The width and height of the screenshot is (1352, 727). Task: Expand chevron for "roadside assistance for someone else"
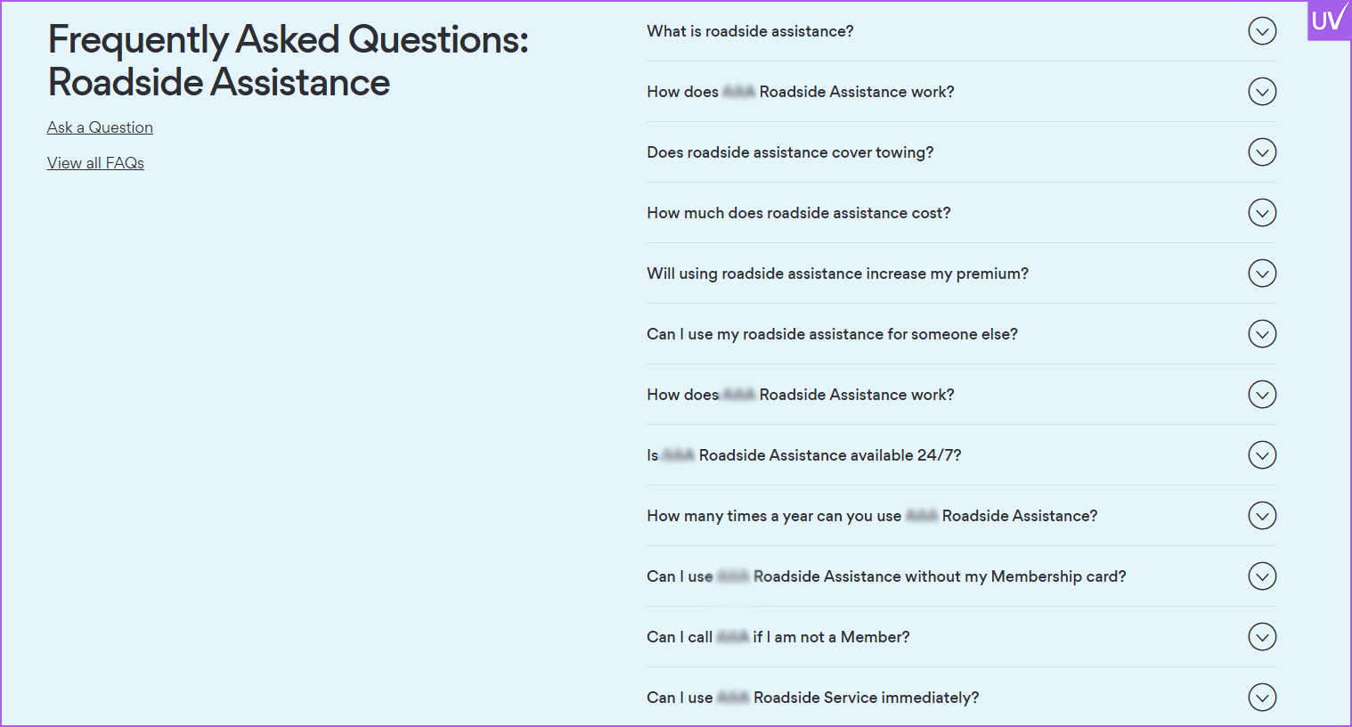click(1262, 334)
